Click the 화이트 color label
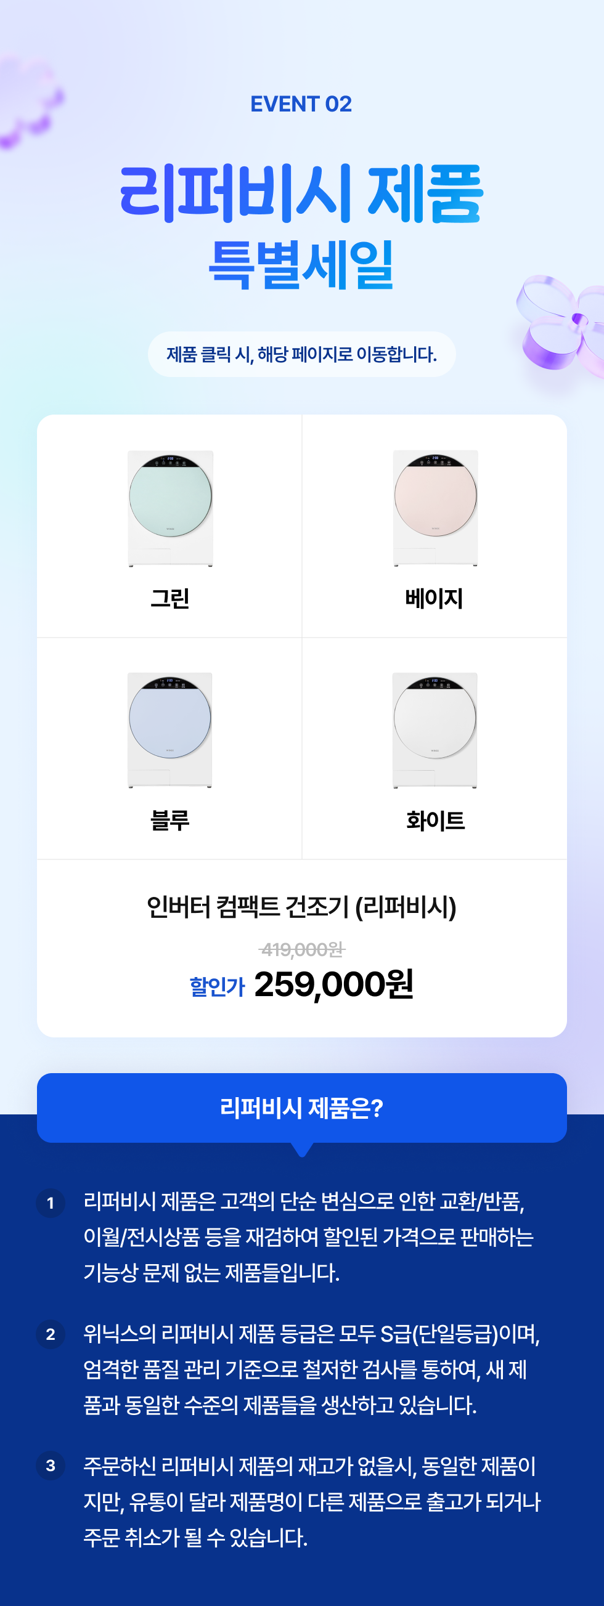 pyautogui.click(x=436, y=821)
